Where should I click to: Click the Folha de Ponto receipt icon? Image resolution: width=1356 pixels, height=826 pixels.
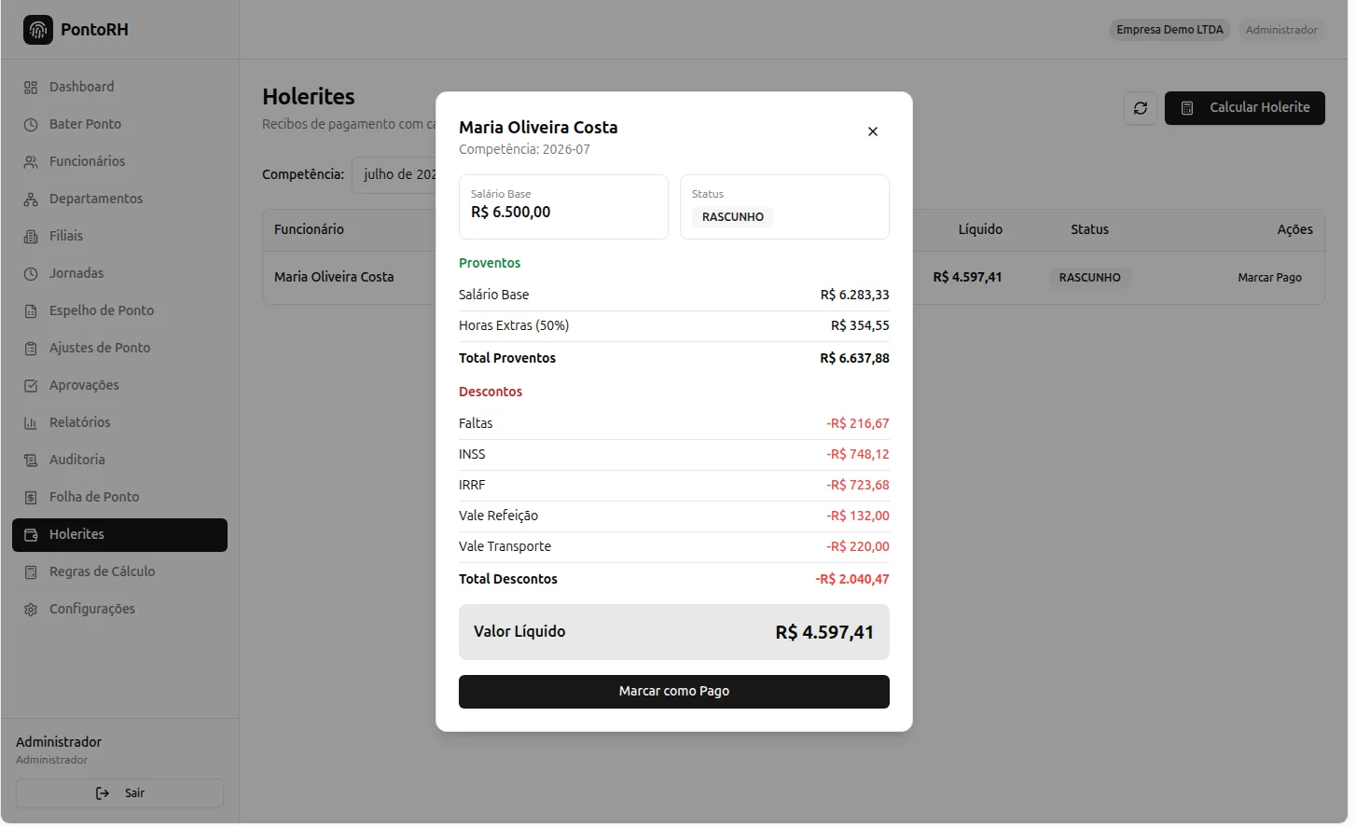click(31, 497)
